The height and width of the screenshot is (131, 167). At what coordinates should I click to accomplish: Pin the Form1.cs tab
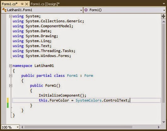22,4
